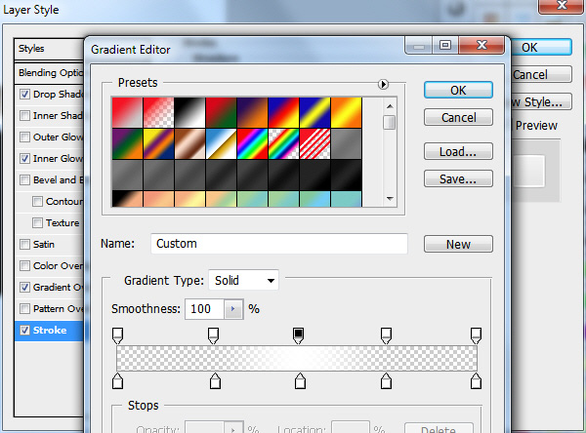The height and width of the screenshot is (433, 586).
Task: Pick the spectrum rainbow gradient preset
Action: pos(252,143)
